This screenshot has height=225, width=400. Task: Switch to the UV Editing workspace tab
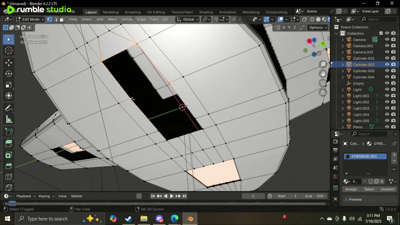pyautogui.click(x=156, y=12)
